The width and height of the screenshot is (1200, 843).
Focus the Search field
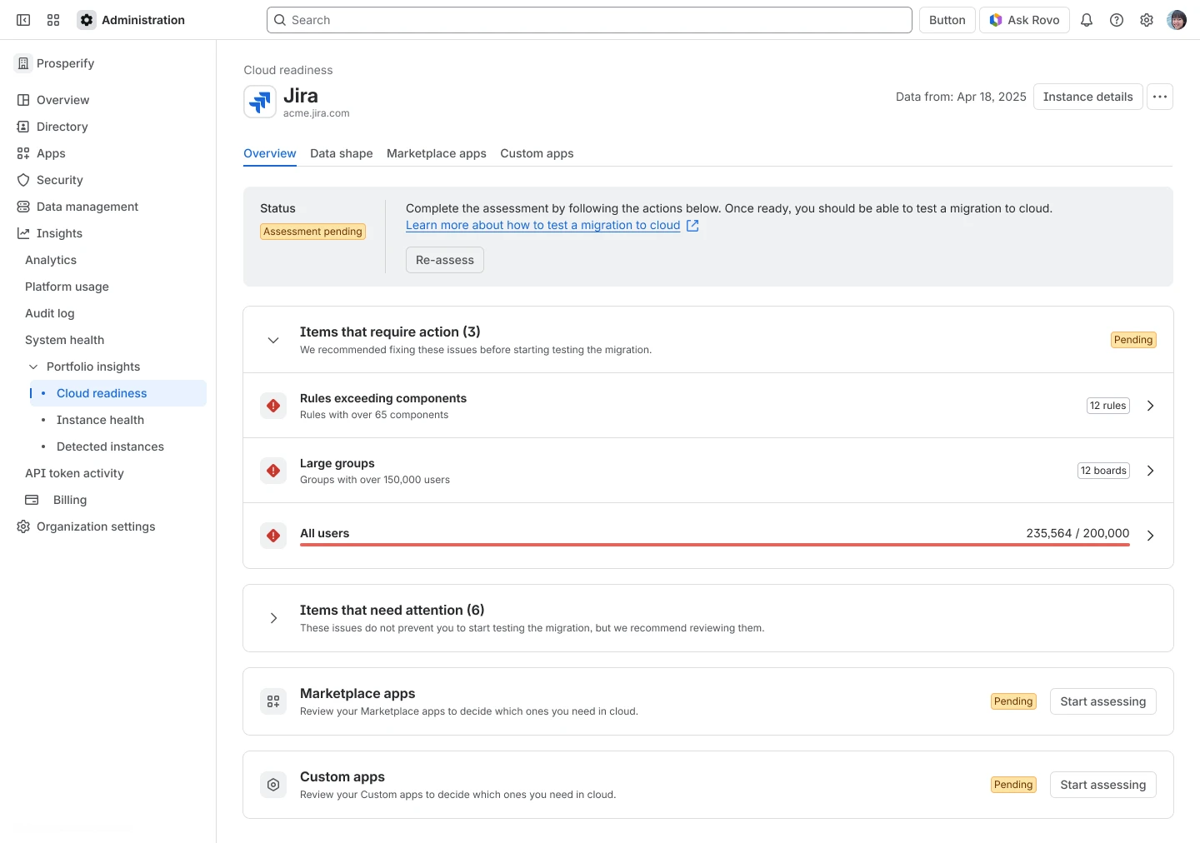coord(589,20)
